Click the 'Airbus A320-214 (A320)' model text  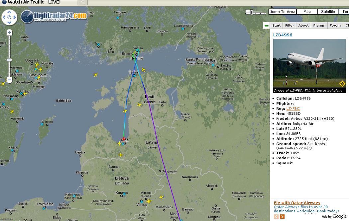click(312, 118)
